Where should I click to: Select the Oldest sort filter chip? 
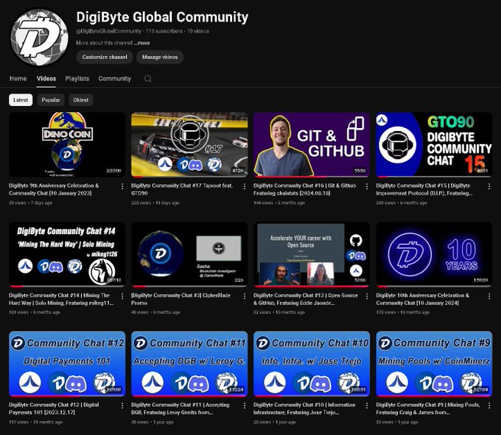tap(80, 100)
